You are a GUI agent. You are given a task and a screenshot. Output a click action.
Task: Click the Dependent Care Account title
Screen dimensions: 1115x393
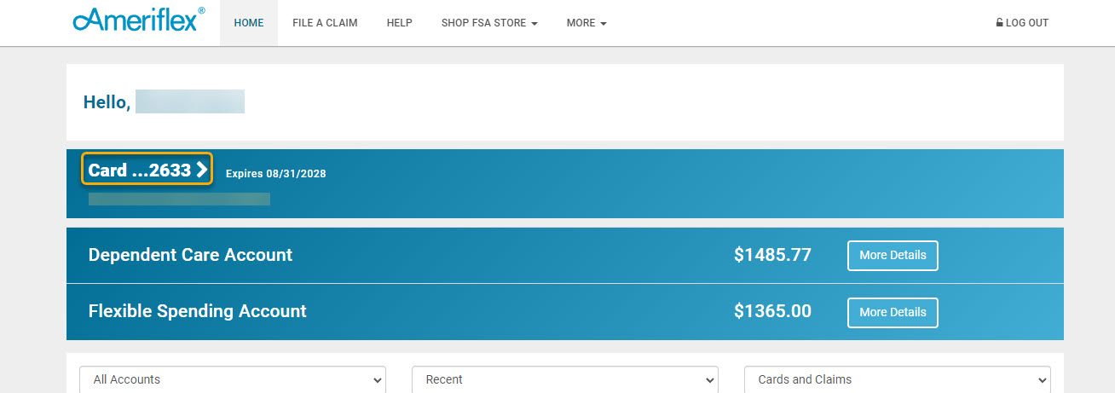(190, 255)
